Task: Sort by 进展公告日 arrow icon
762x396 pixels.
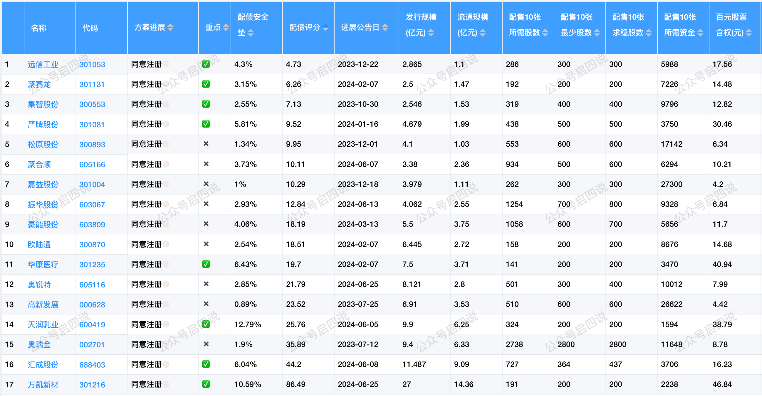Action: pos(385,28)
